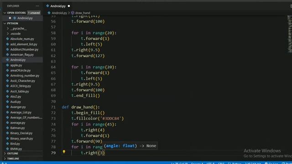
Task: Click the '#3DDC84' color string on line 73
Action: pyautogui.click(x=110, y=118)
